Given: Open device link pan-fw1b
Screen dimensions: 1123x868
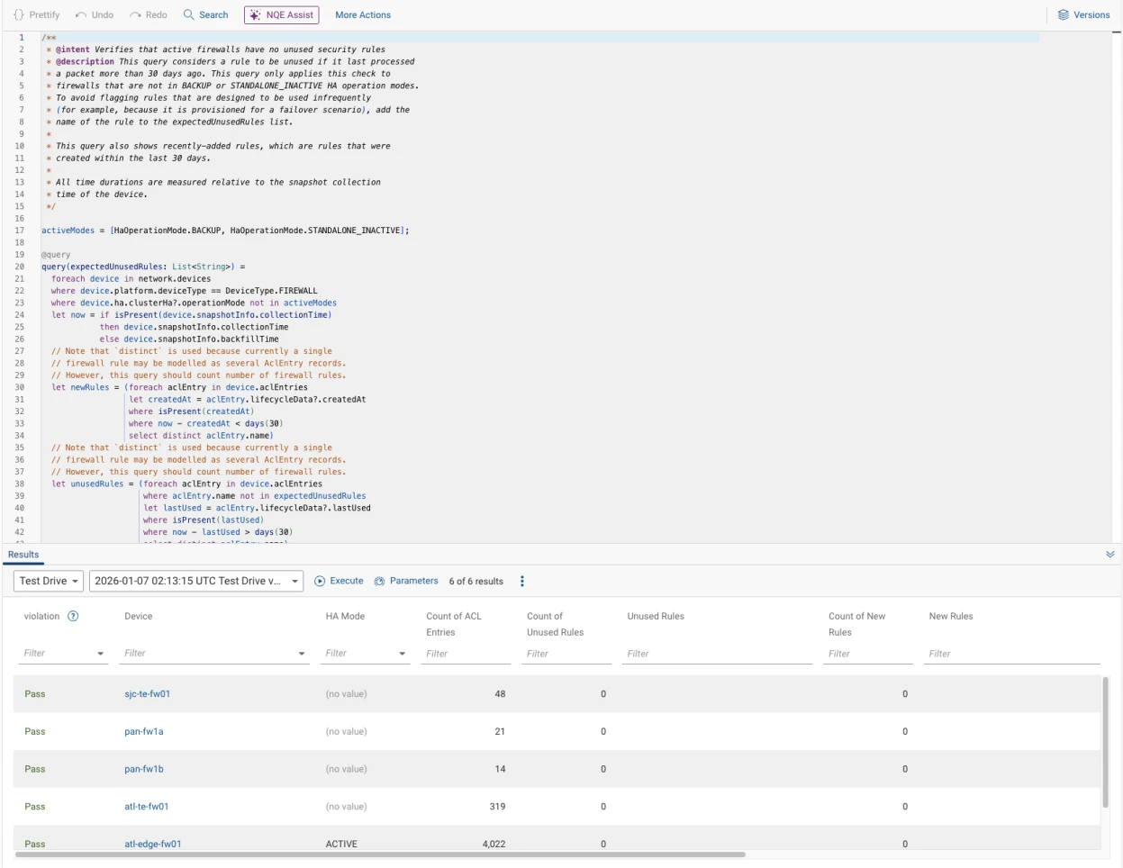Looking at the screenshot, I should point(144,770).
